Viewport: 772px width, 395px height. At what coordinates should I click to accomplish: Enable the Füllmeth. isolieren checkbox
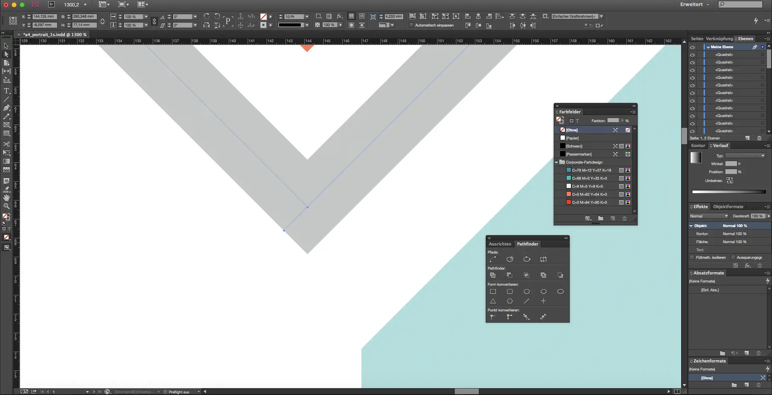(692, 258)
